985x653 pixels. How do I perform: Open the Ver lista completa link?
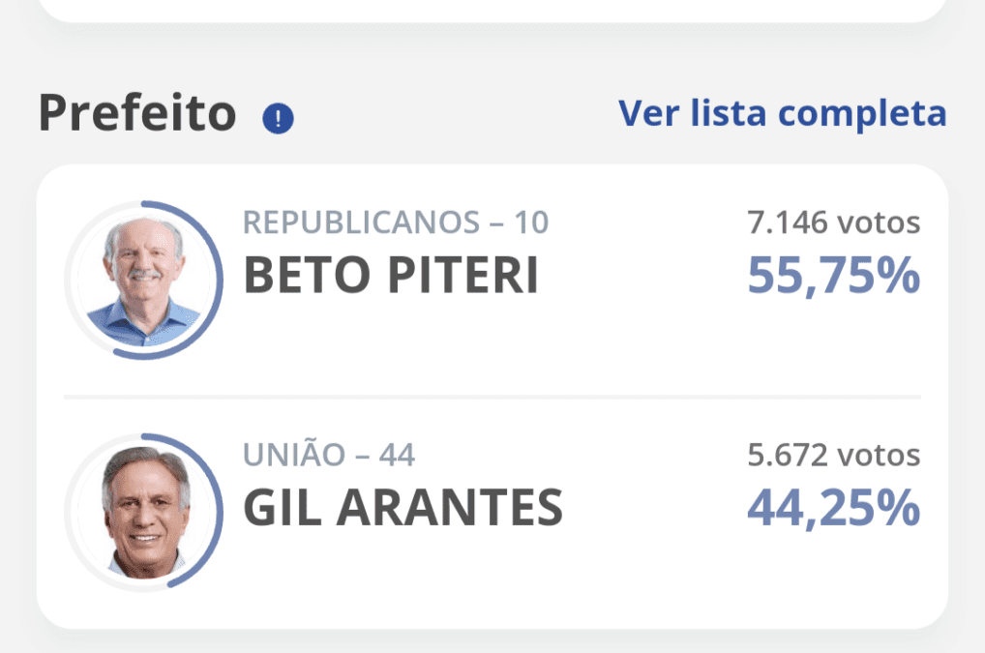[x=782, y=113]
